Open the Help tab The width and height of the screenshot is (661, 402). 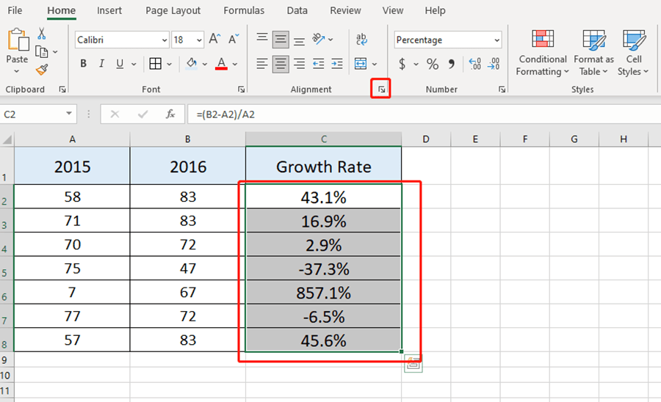[x=435, y=10]
